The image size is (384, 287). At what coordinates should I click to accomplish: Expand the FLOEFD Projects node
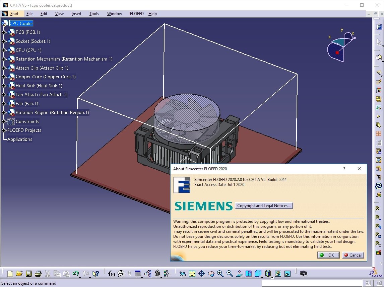tap(3, 130)
